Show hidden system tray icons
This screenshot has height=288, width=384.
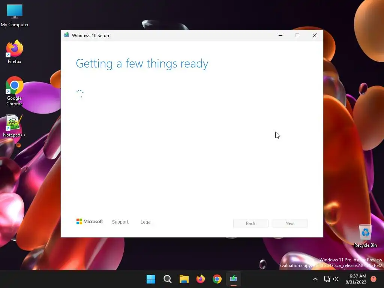tap(315, 279)
